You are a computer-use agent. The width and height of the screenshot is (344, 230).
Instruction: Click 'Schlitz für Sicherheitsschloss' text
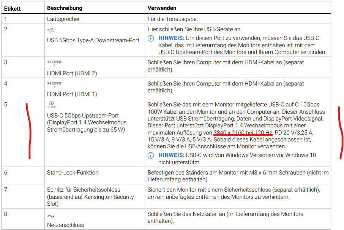[x=84, y=190]
